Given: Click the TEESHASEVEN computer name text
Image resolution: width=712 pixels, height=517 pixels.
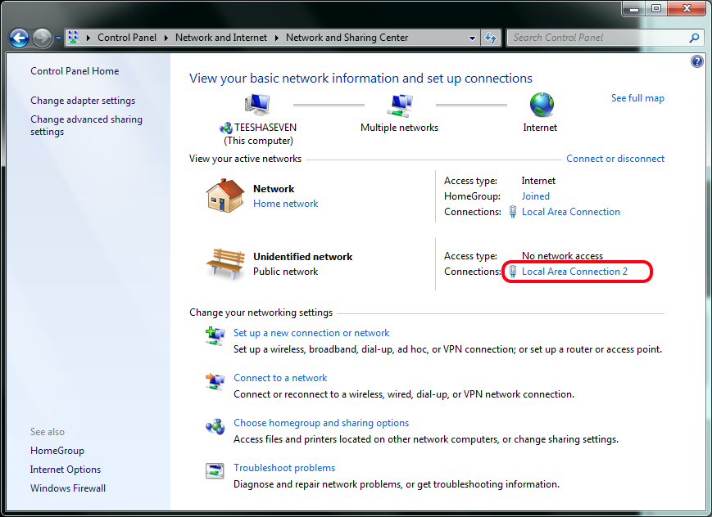Looking at the screenshot, I should click(265, 128).
